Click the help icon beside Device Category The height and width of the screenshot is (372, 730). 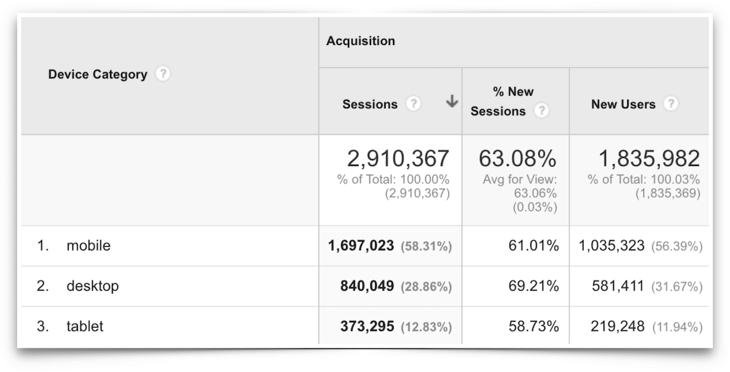point(162,74)
